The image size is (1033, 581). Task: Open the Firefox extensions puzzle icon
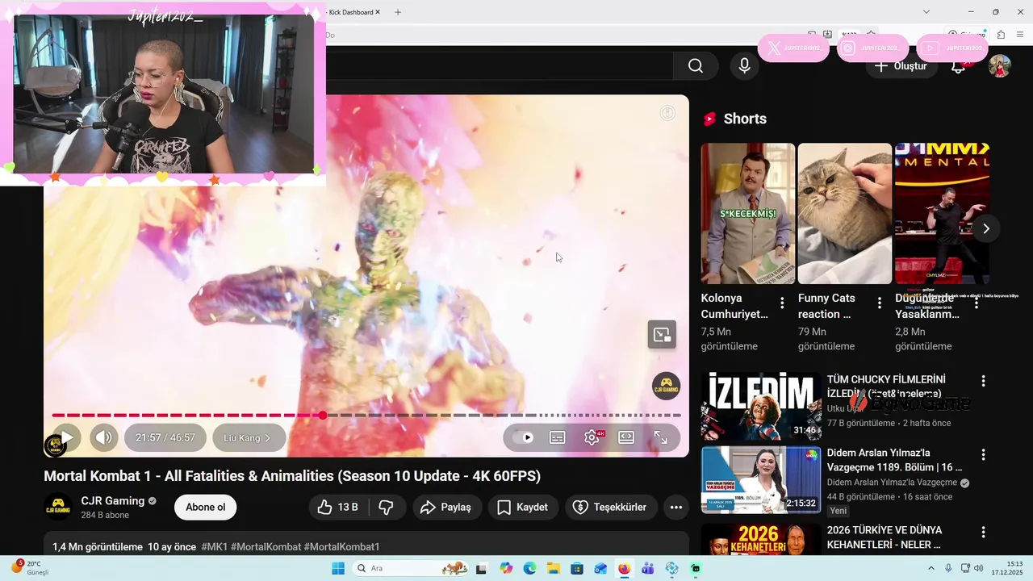[x=1001, y=35]
